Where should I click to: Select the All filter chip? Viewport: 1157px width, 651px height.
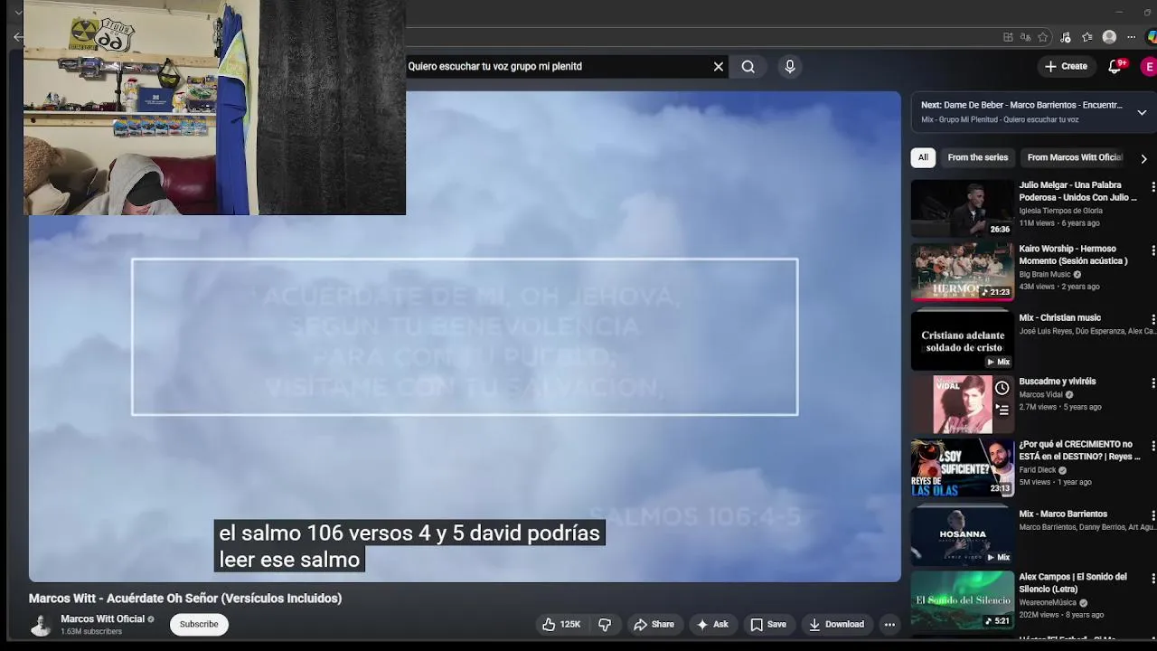pyautogui.click(x=923, y=157)
